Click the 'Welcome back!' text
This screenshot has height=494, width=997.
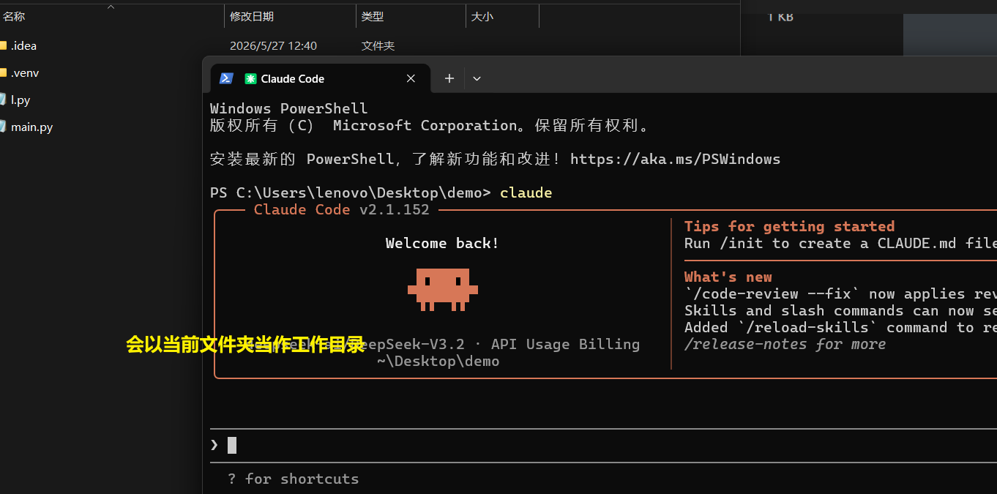click(442, 243)
